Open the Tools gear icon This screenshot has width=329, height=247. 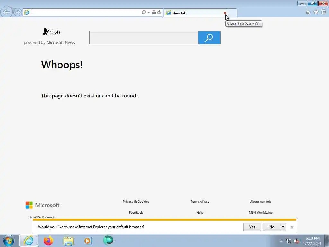pos(324,12)
